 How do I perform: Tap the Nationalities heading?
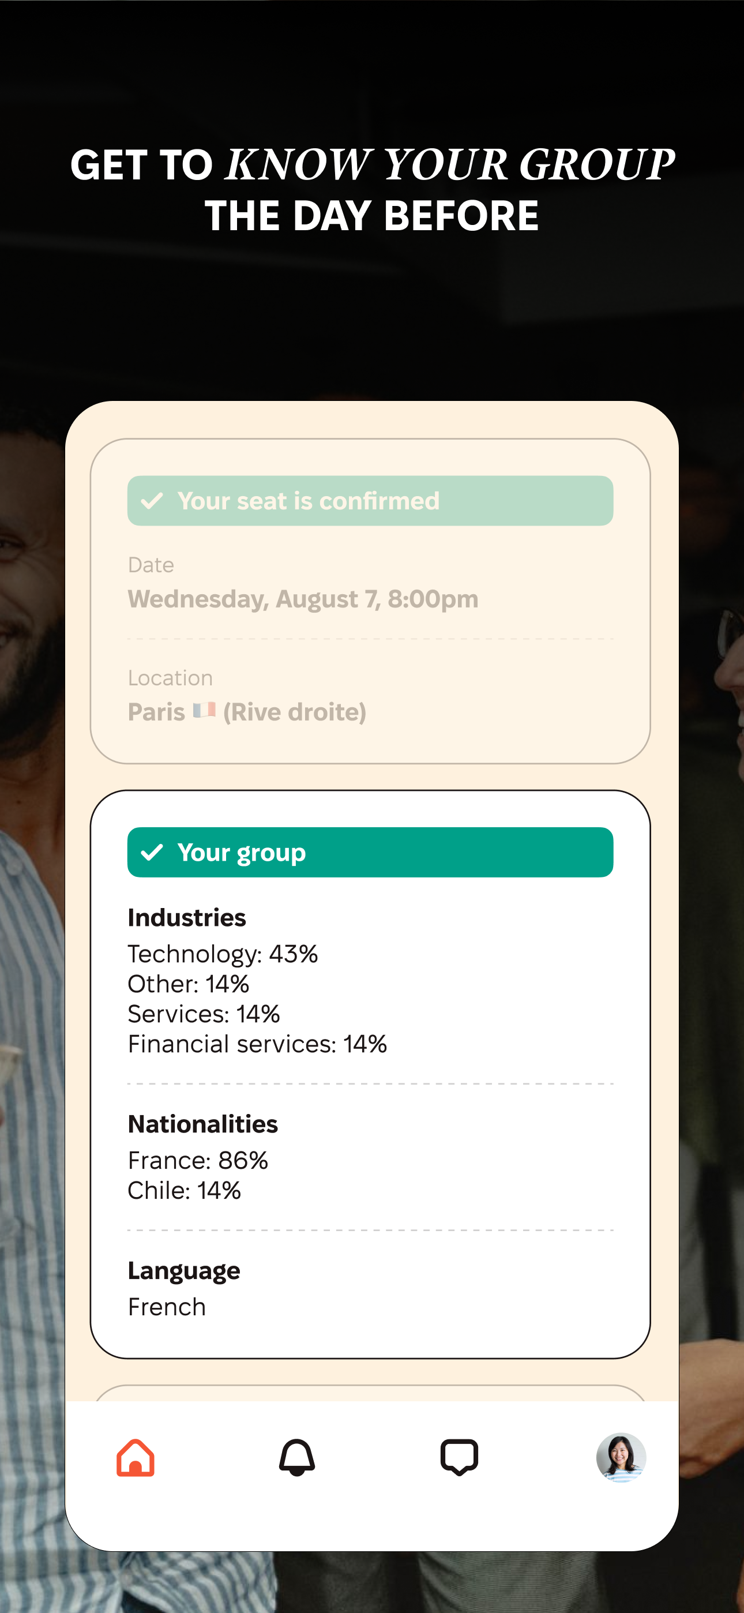pos(202,1124)
